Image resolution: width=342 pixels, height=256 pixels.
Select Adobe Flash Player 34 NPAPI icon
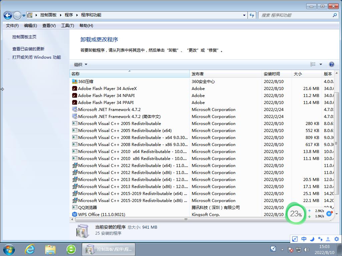point(74,95)
